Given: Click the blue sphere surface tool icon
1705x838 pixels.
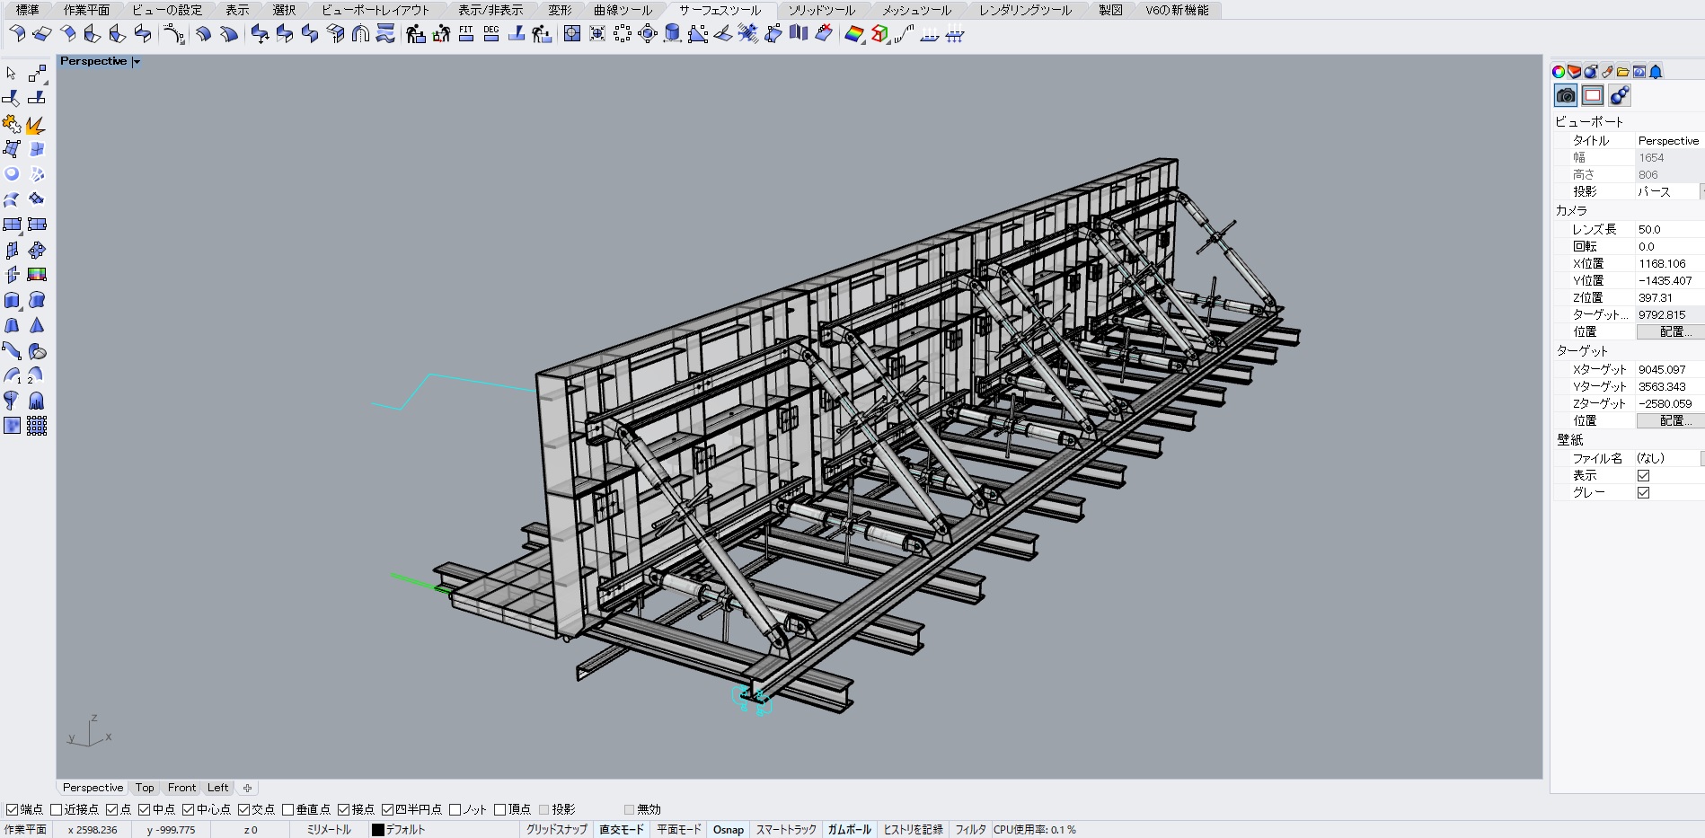Looking at the screenshot, I should click(12, 174).
